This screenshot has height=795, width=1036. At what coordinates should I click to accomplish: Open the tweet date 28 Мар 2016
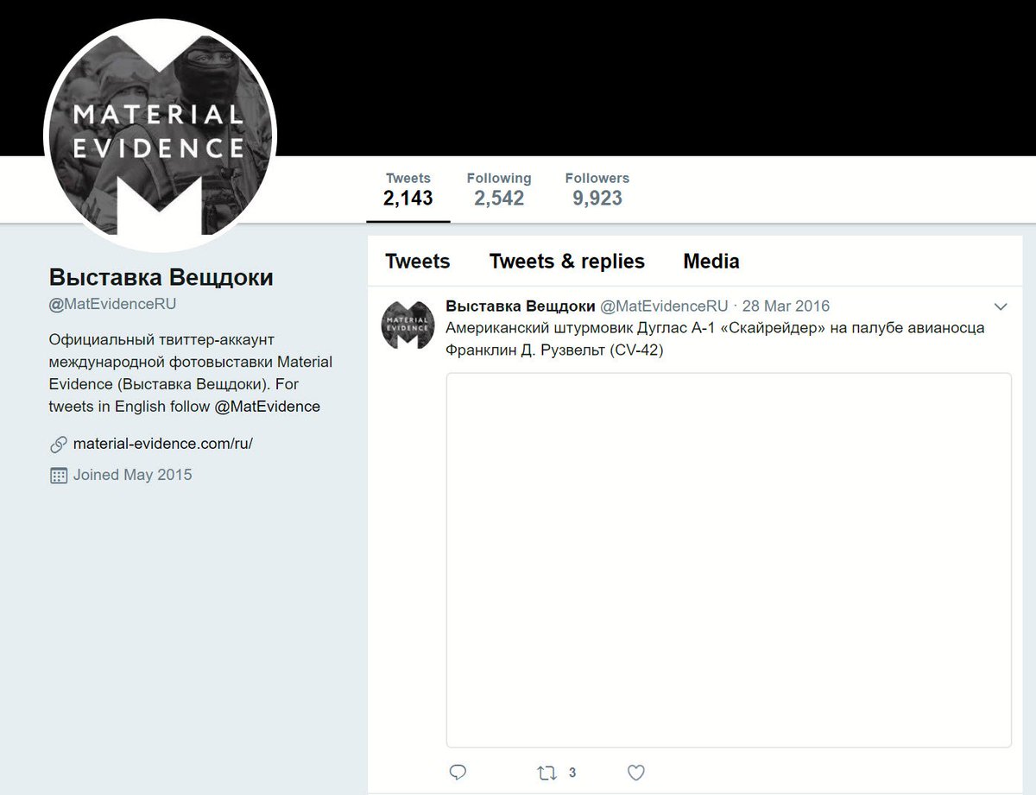[786, 306]
